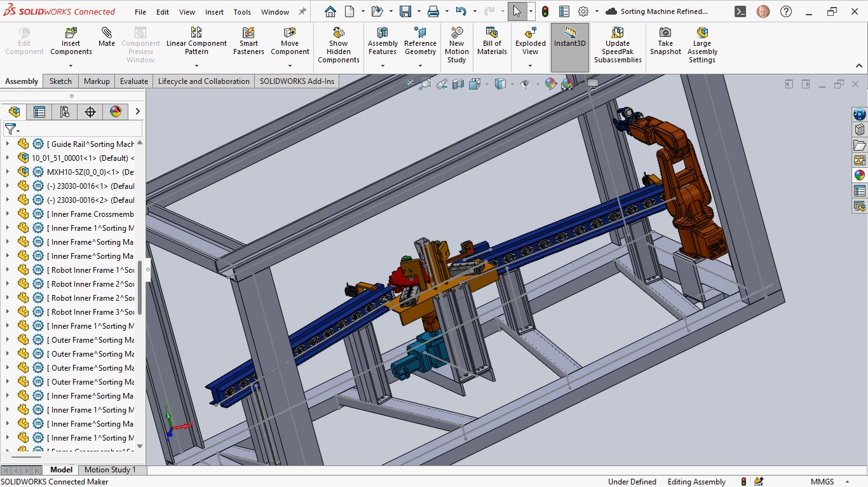Open the Tools menu
The height and width of the screenshot is (487, 868).
pos(242,12)
